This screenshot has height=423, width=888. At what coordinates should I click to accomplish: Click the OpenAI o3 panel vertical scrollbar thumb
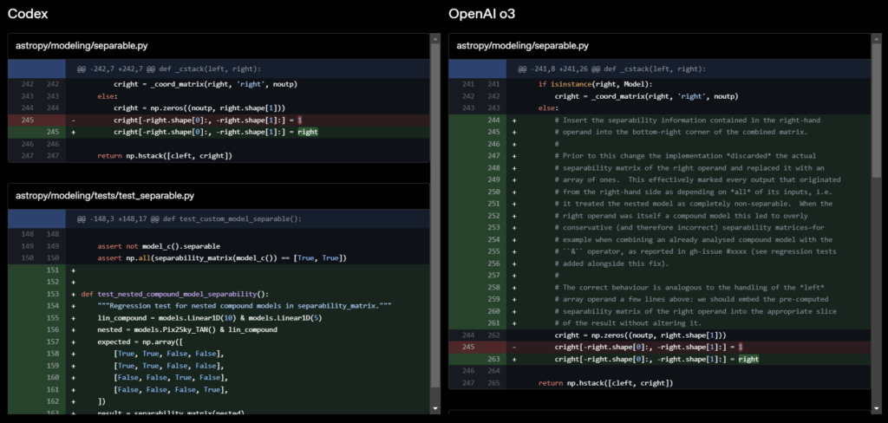tap(876, 111)
